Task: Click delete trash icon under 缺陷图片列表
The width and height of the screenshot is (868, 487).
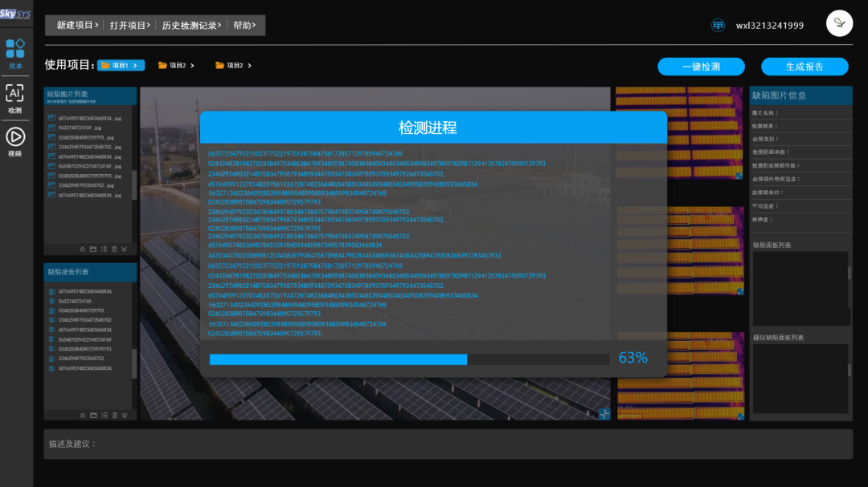Action: click(x=114, y=249)
